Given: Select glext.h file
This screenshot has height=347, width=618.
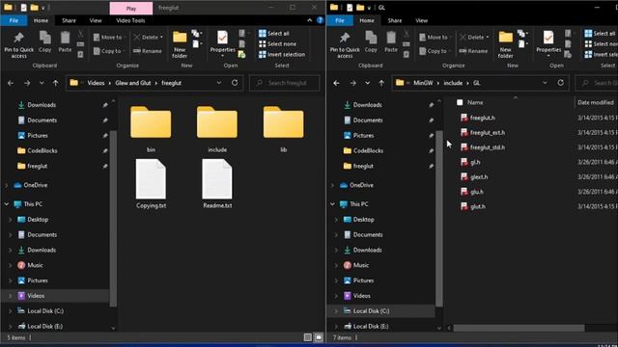Looking at the screenshot, I should tap(474, 177).
